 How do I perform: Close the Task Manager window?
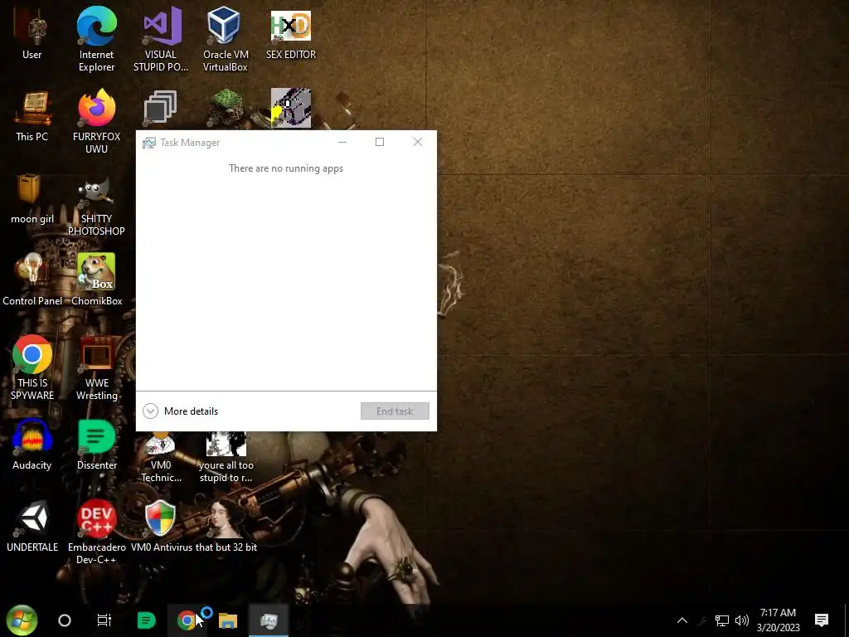pos(418,142)
